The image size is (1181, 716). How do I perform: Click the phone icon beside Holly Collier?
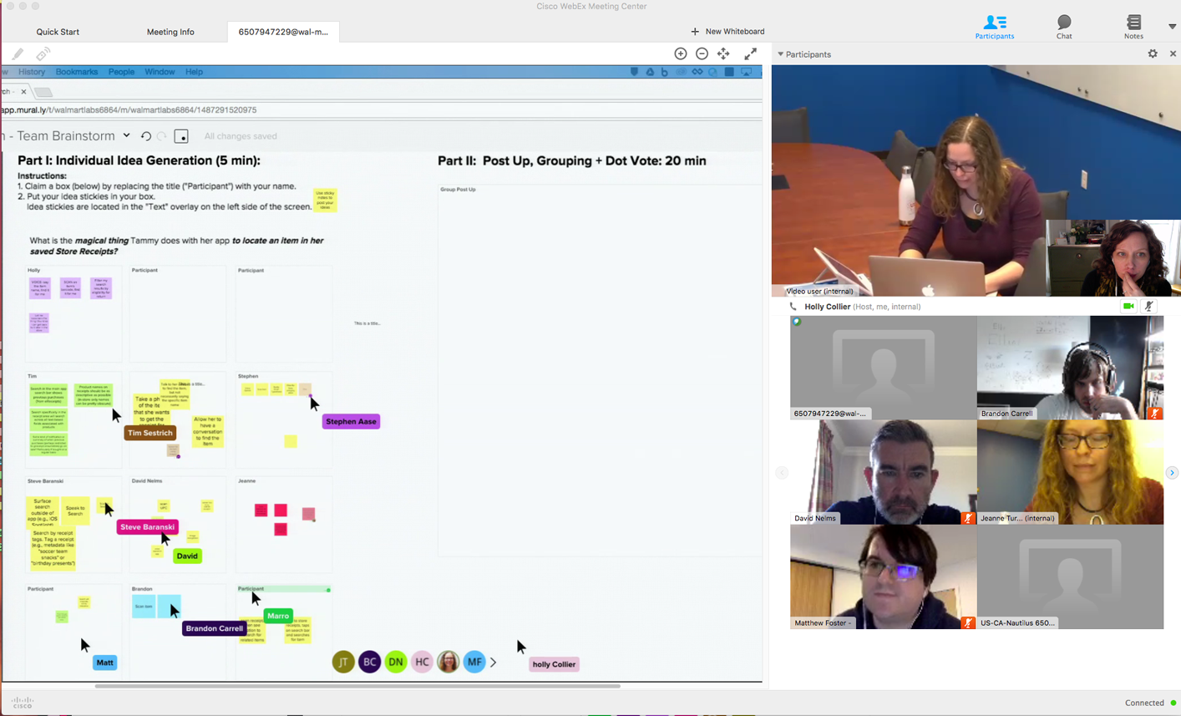coord(793,307)
